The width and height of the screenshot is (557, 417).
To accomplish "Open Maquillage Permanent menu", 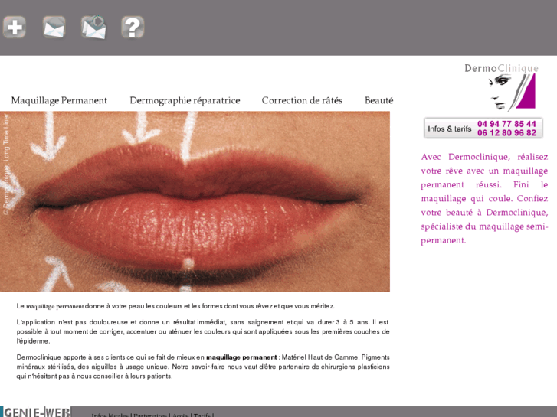I will coord(59,100).
